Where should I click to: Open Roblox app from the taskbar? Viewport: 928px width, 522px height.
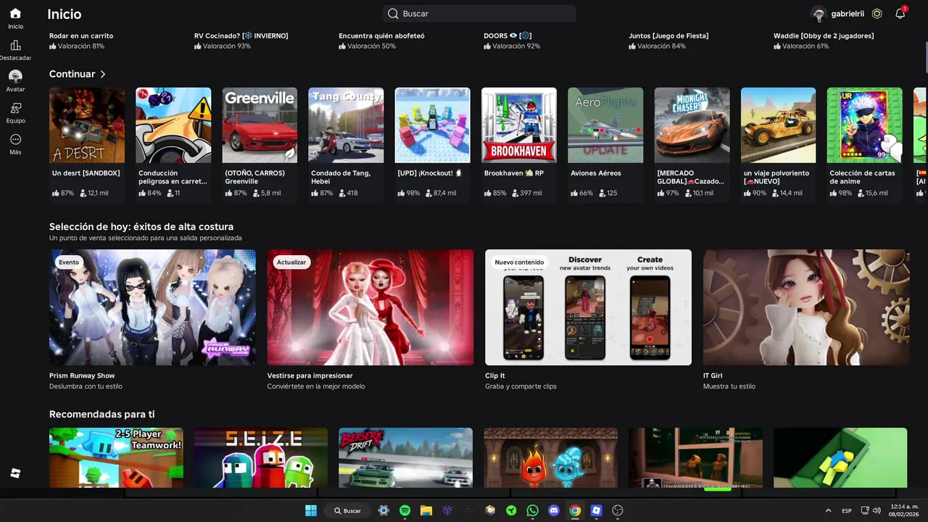pyautogui.click(x=596, y=510)
